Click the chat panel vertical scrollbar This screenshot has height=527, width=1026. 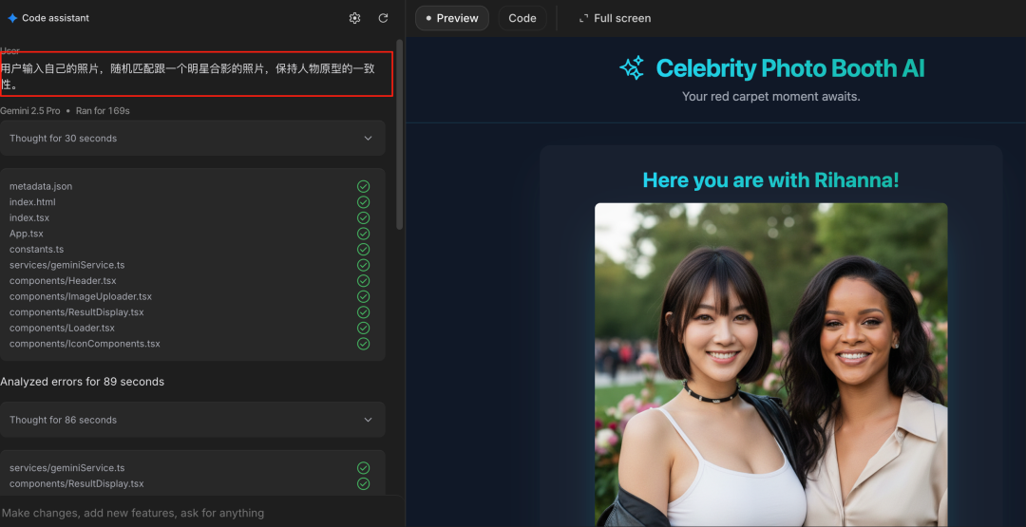(x=400, y=133)
